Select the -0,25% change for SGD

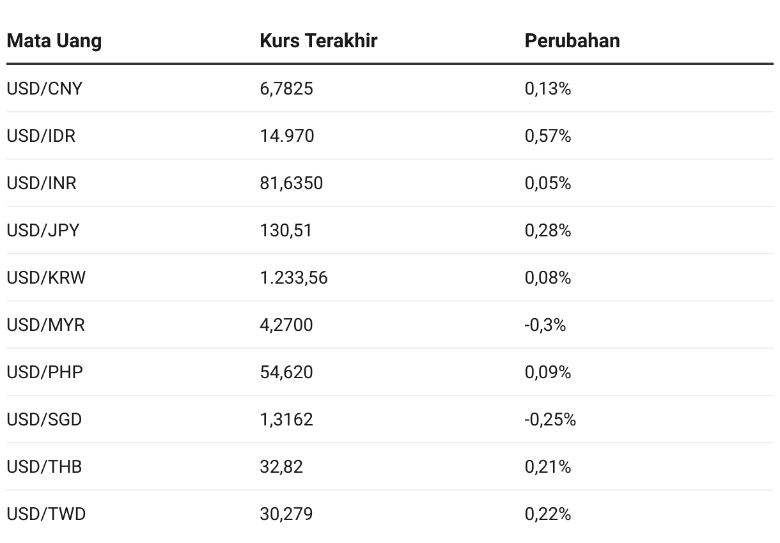click(550, 420)
